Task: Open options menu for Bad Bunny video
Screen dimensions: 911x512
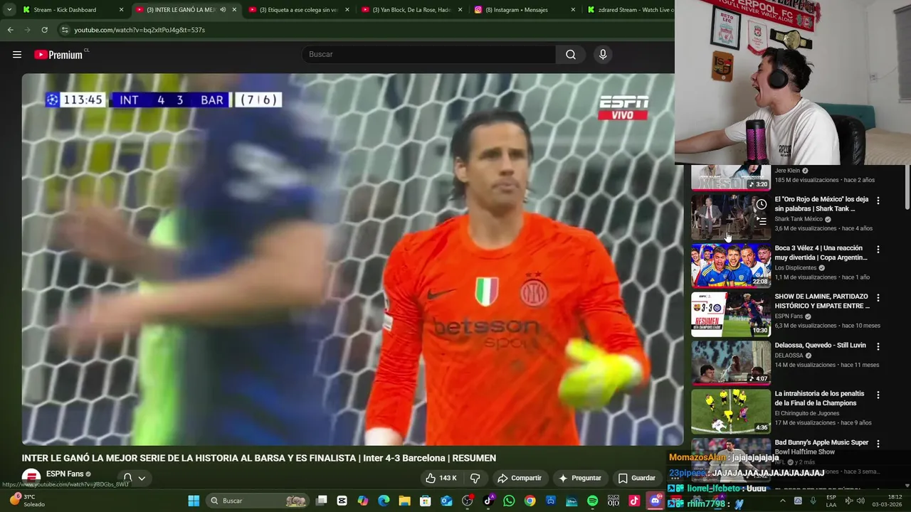Action: click(878, 444)
